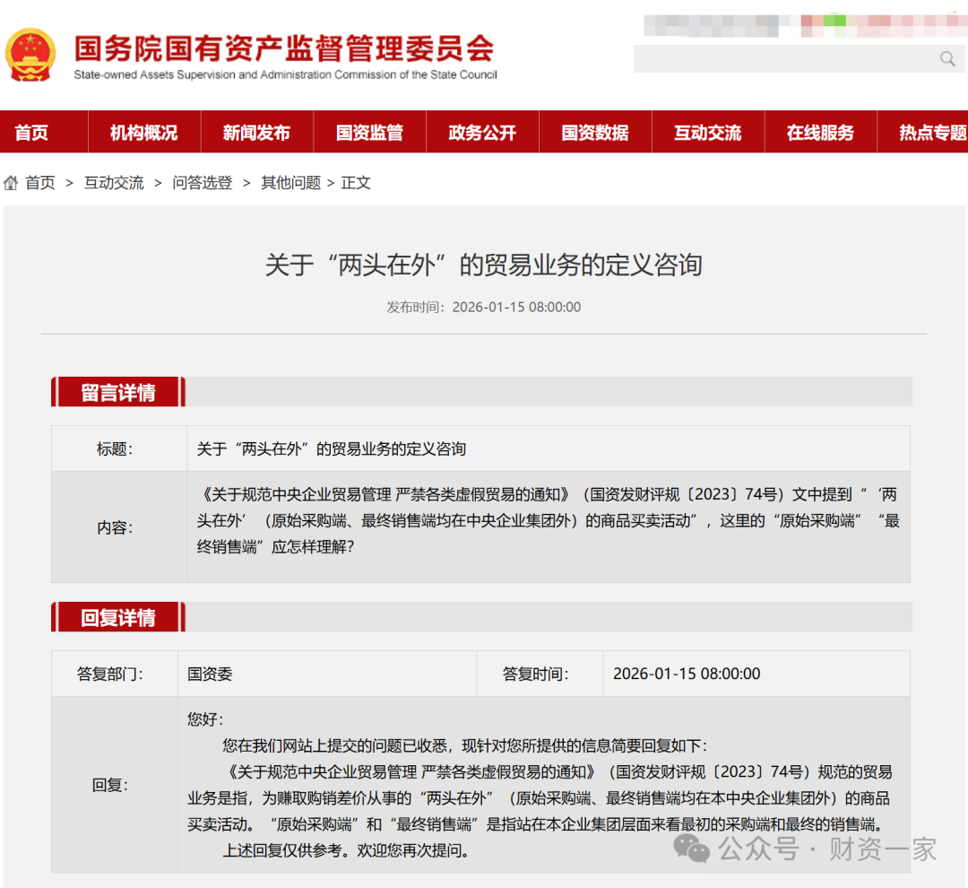Open the 首页 navigation tab

[30, 132]
